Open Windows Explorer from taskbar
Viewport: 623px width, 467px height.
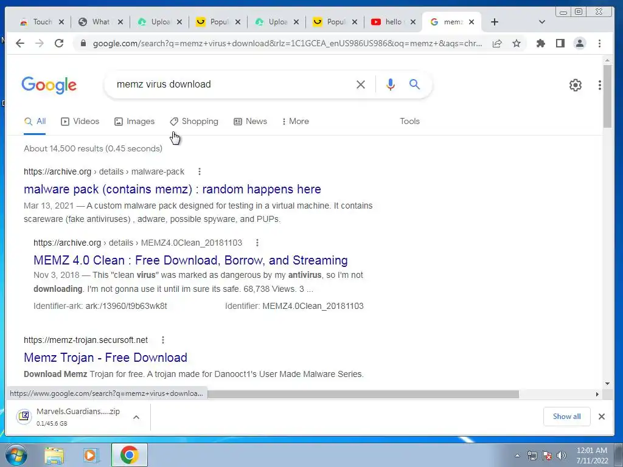pos(54,455)
